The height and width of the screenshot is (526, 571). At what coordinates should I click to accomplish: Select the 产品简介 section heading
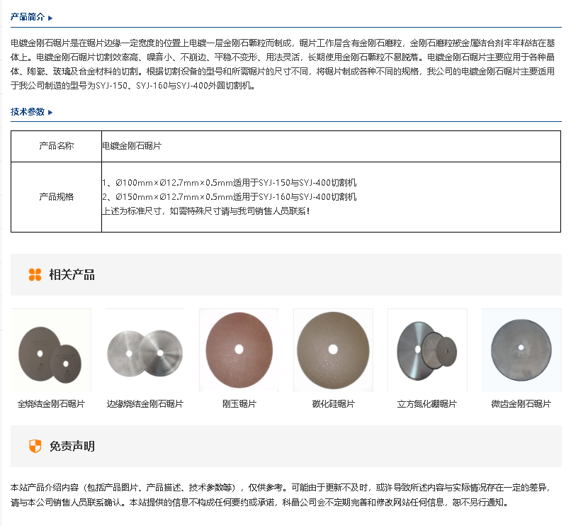[28, 17]
